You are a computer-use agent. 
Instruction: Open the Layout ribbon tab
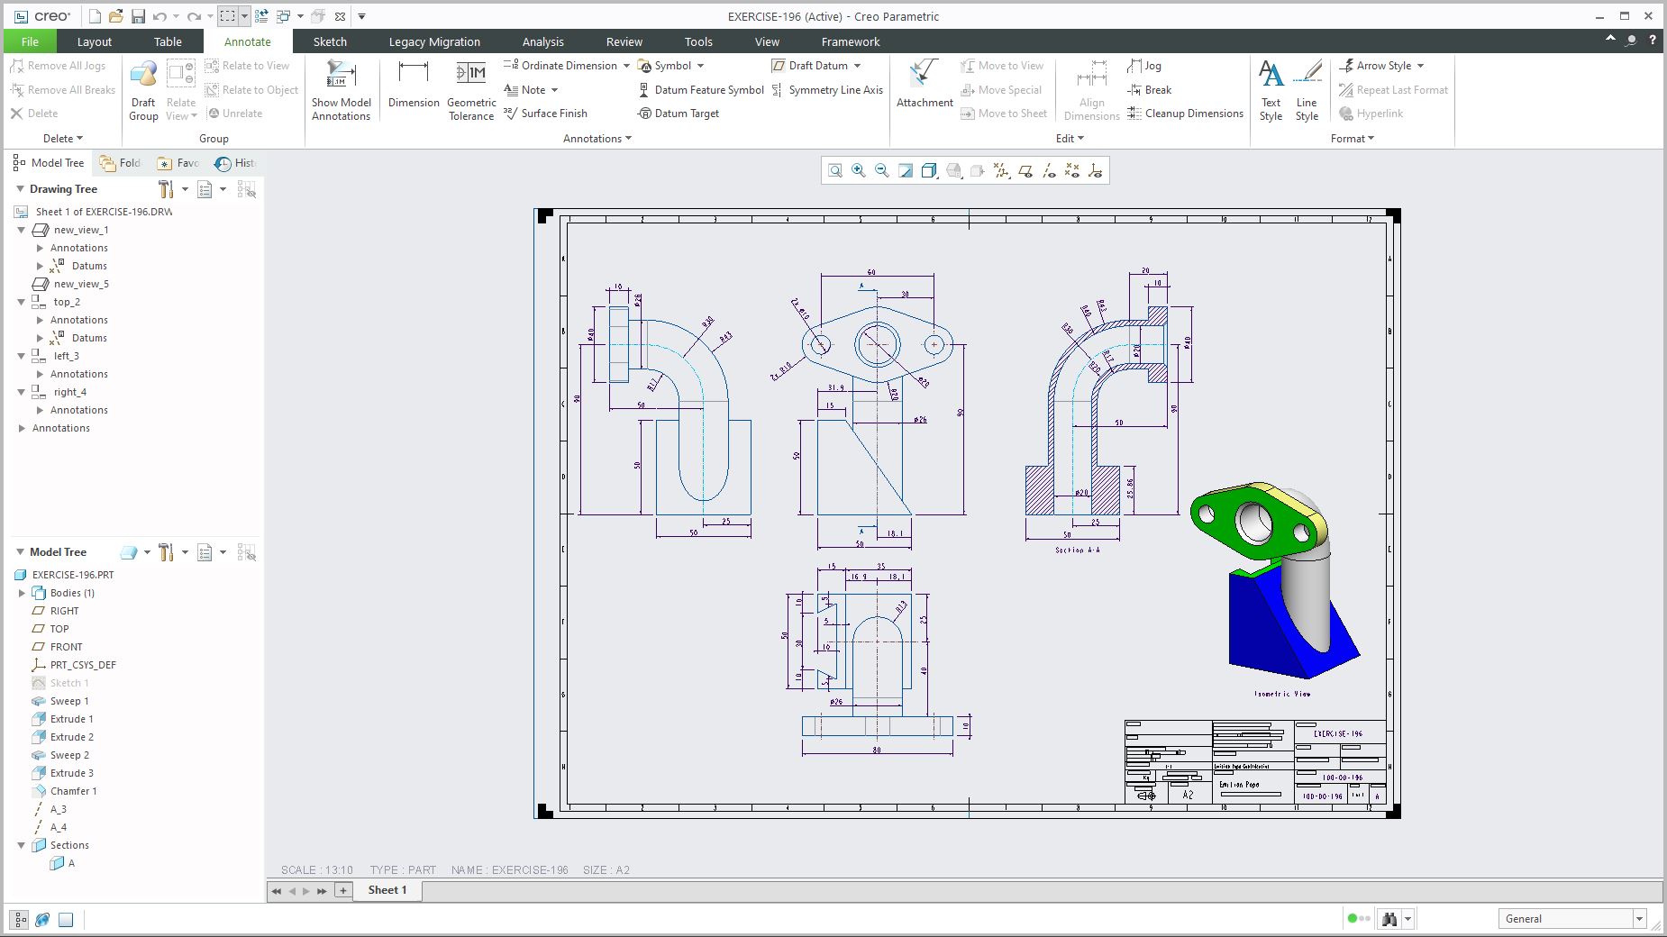(95, 41)
